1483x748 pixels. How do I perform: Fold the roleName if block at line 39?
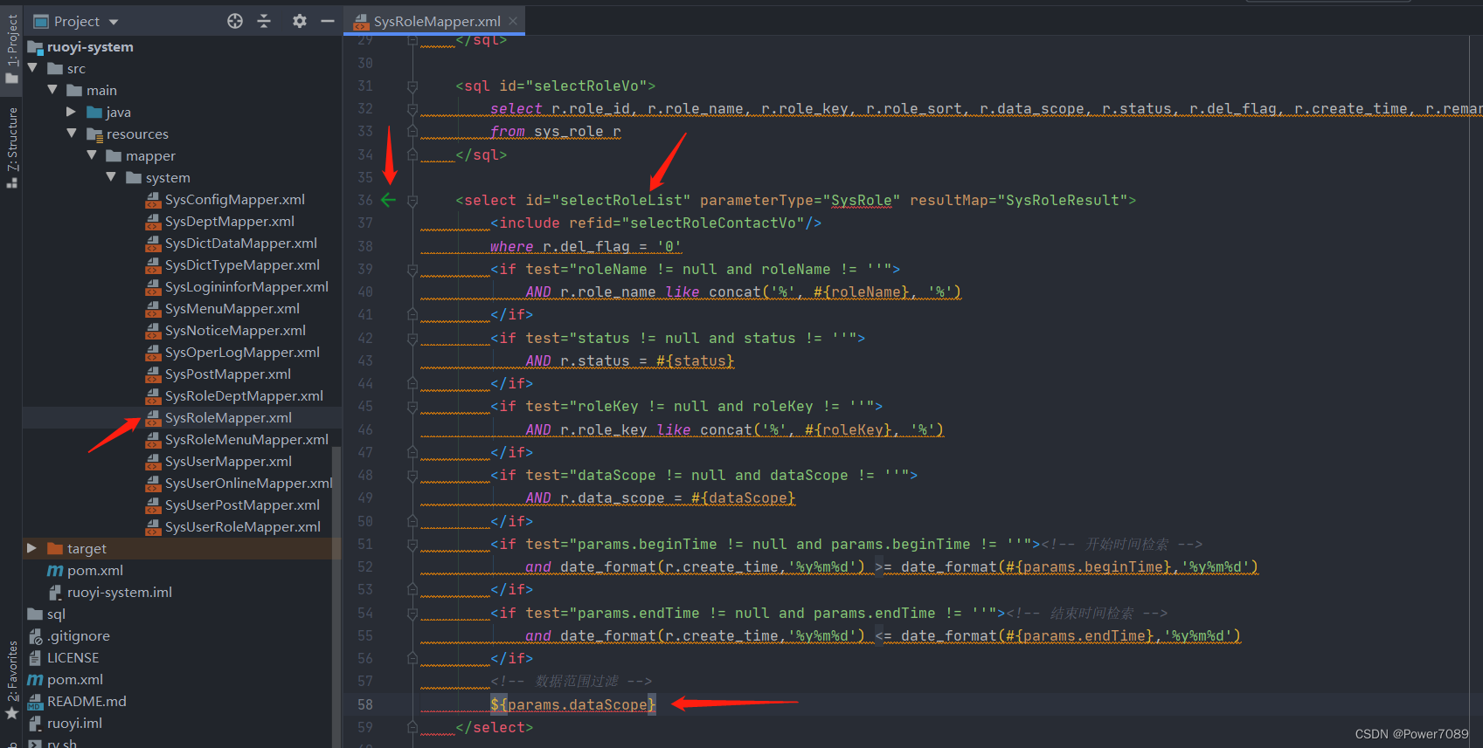pos(412,270)
